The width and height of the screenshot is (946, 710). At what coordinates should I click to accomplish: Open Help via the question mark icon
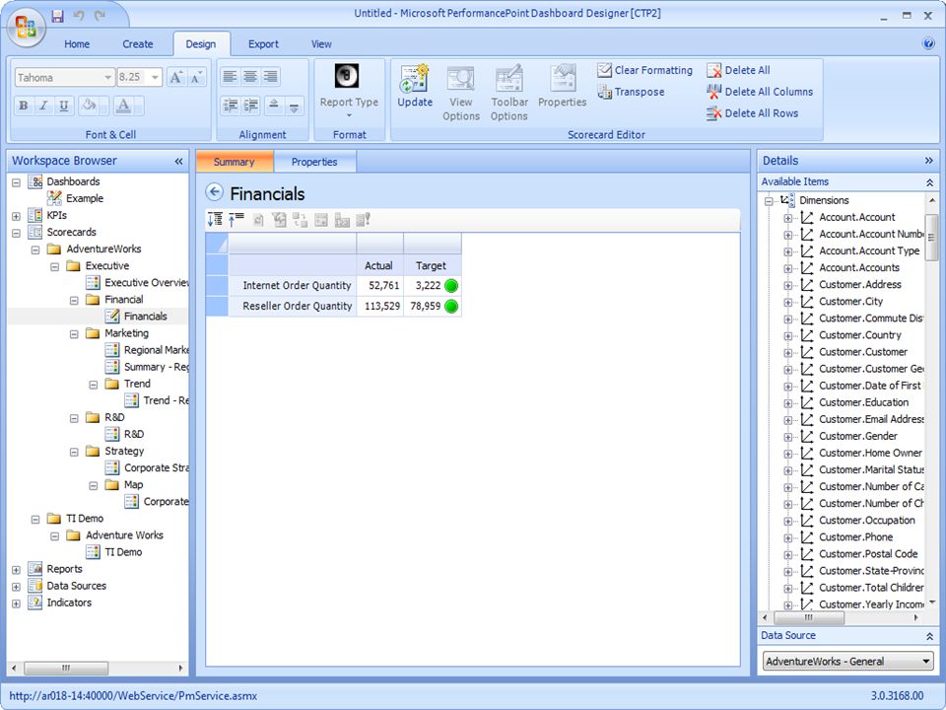[928, 43]
